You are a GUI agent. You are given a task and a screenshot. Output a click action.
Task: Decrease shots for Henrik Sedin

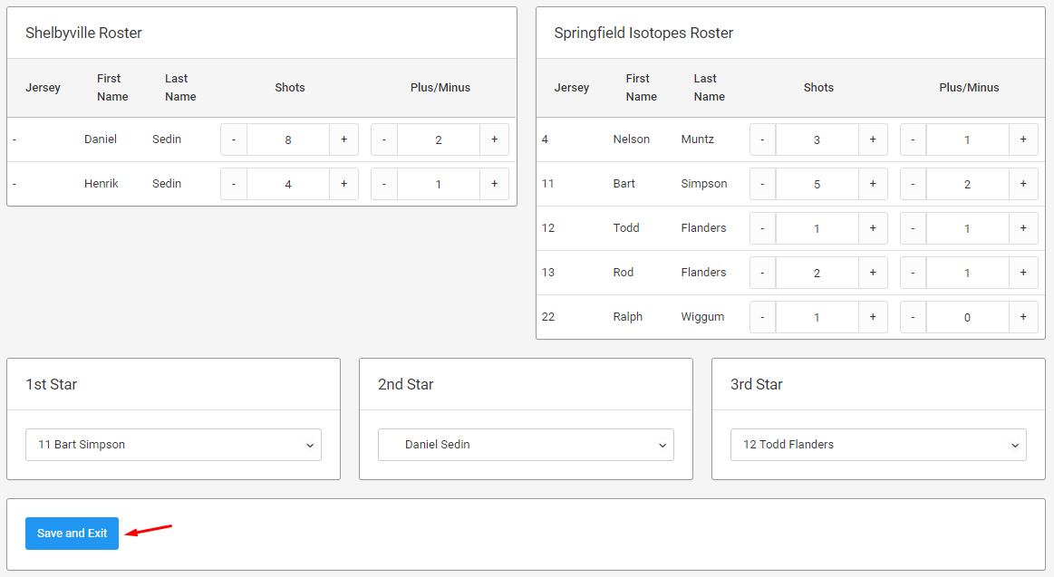[234, 184]
